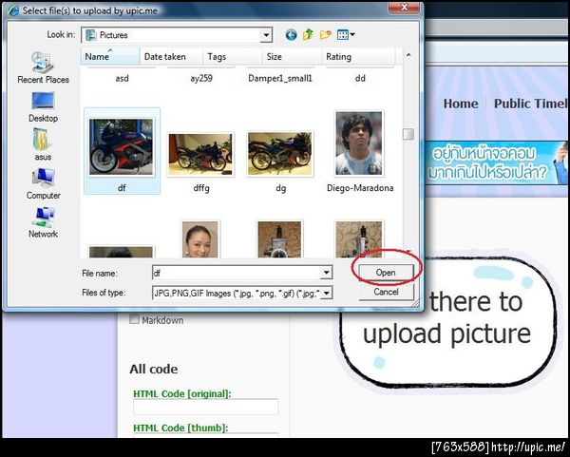Open the Public Timeline link on webpage
The image size is (570, 457).
pyautogui.click(x=530, y=104)
